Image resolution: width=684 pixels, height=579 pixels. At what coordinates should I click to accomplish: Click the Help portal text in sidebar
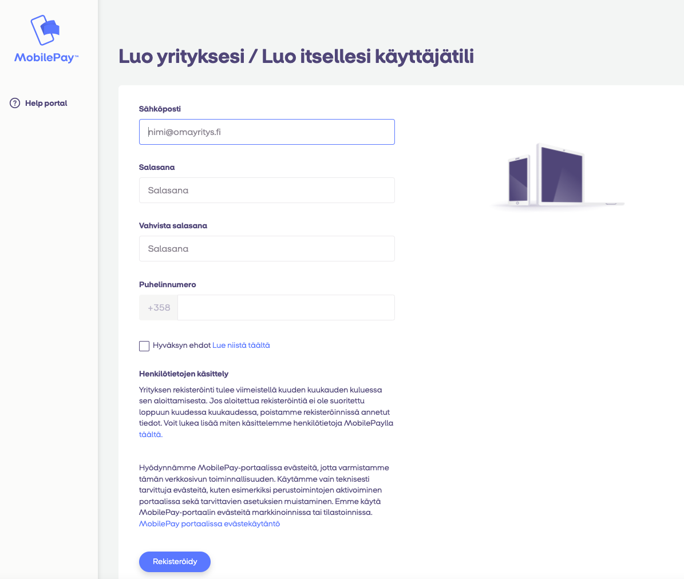(46, 103)
